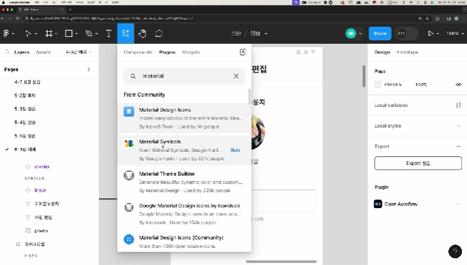Screen dimensions: 467x265
Task: Select the Hand tool
Action: pos(143,34)
